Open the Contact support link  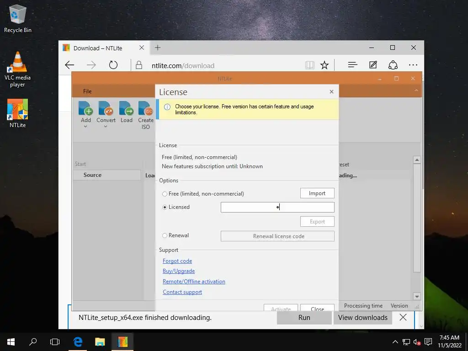(x=182, y=292)
